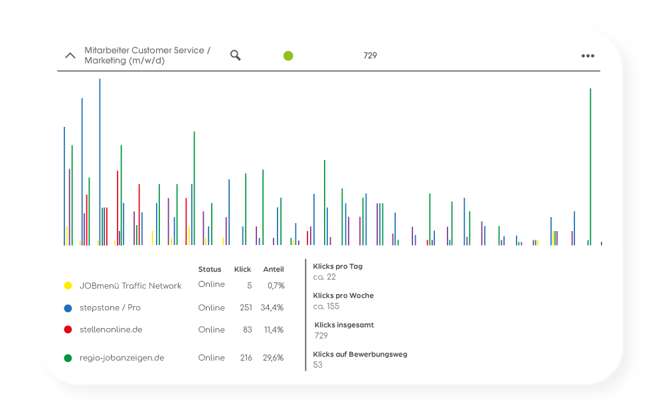Sort by the Klick column header
This screenshot has width=664, height=415.
(242, 270)
